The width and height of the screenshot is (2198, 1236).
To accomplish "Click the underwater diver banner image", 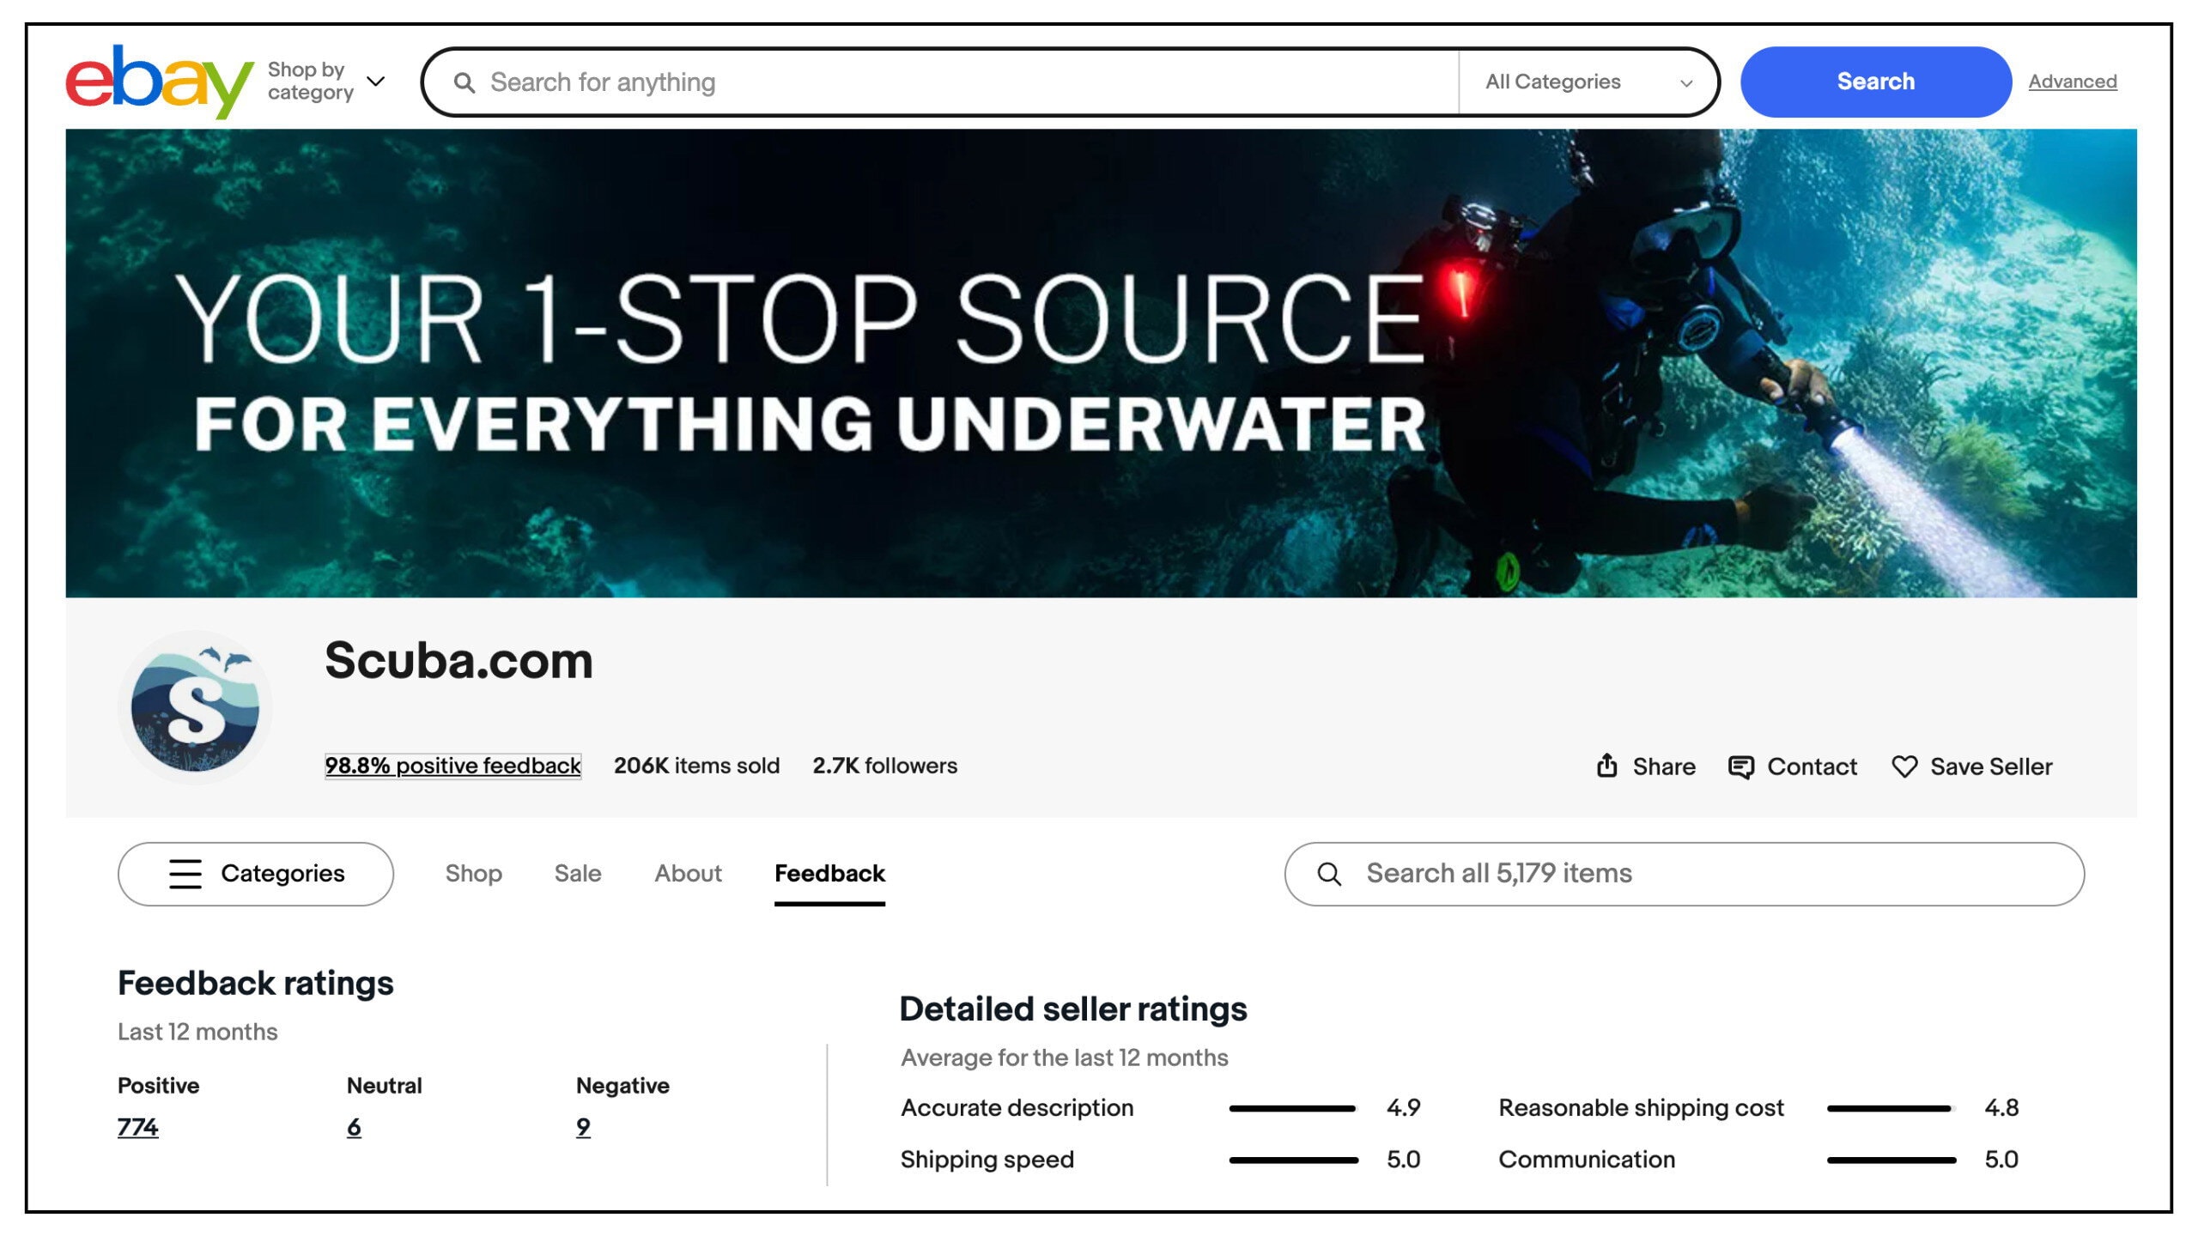I will click(1101, 363).
